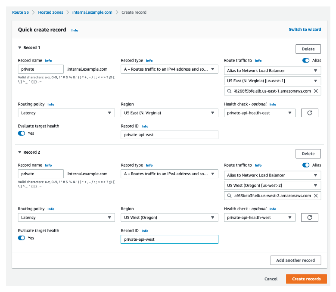The image size is (336, 292).
Task: Click the search icon in Record 1 load balancer field
Action: 230,91
